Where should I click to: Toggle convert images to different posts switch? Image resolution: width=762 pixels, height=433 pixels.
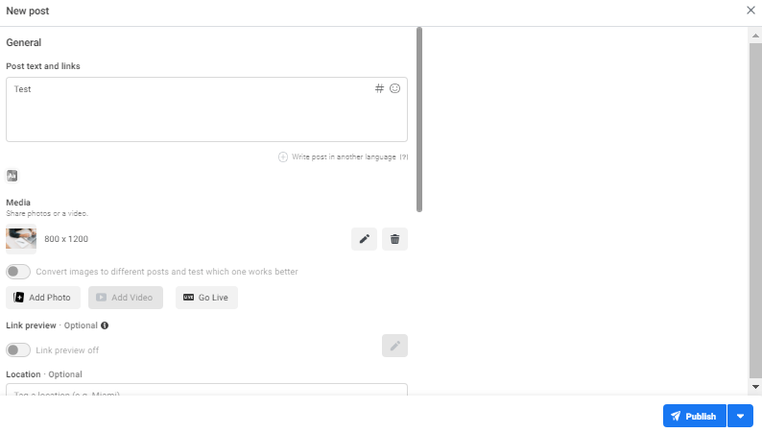tap(18, 272)
